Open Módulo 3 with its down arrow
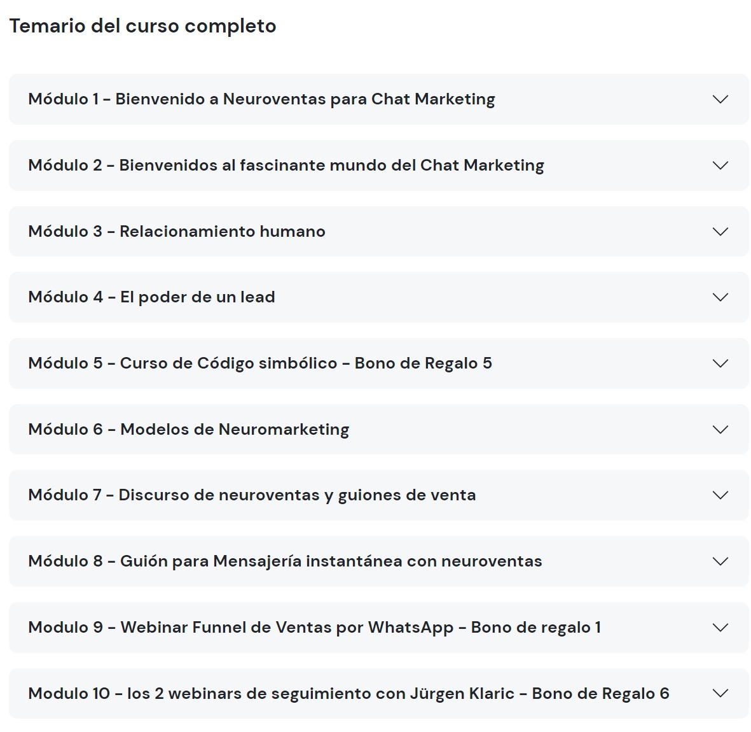This screenshot has width=751, height=732. coord(720,232)
